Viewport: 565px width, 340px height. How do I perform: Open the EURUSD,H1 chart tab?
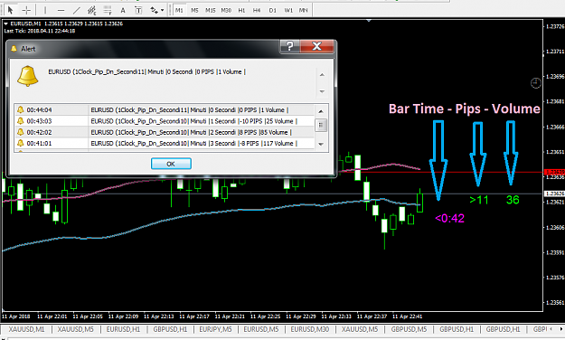(x=123, y=329)
